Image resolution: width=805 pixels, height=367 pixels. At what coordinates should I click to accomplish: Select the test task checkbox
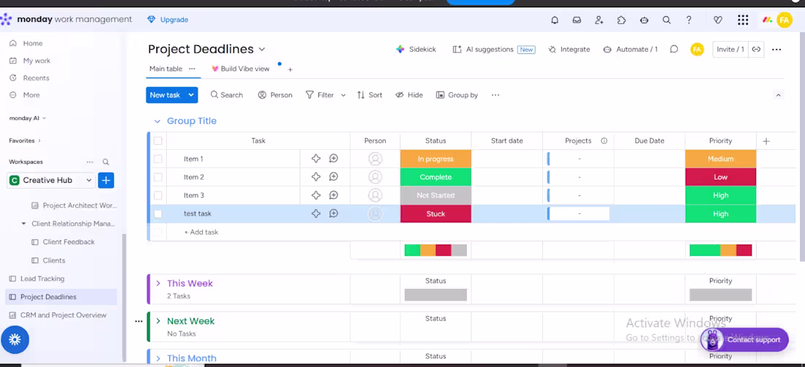click(158, 213)
